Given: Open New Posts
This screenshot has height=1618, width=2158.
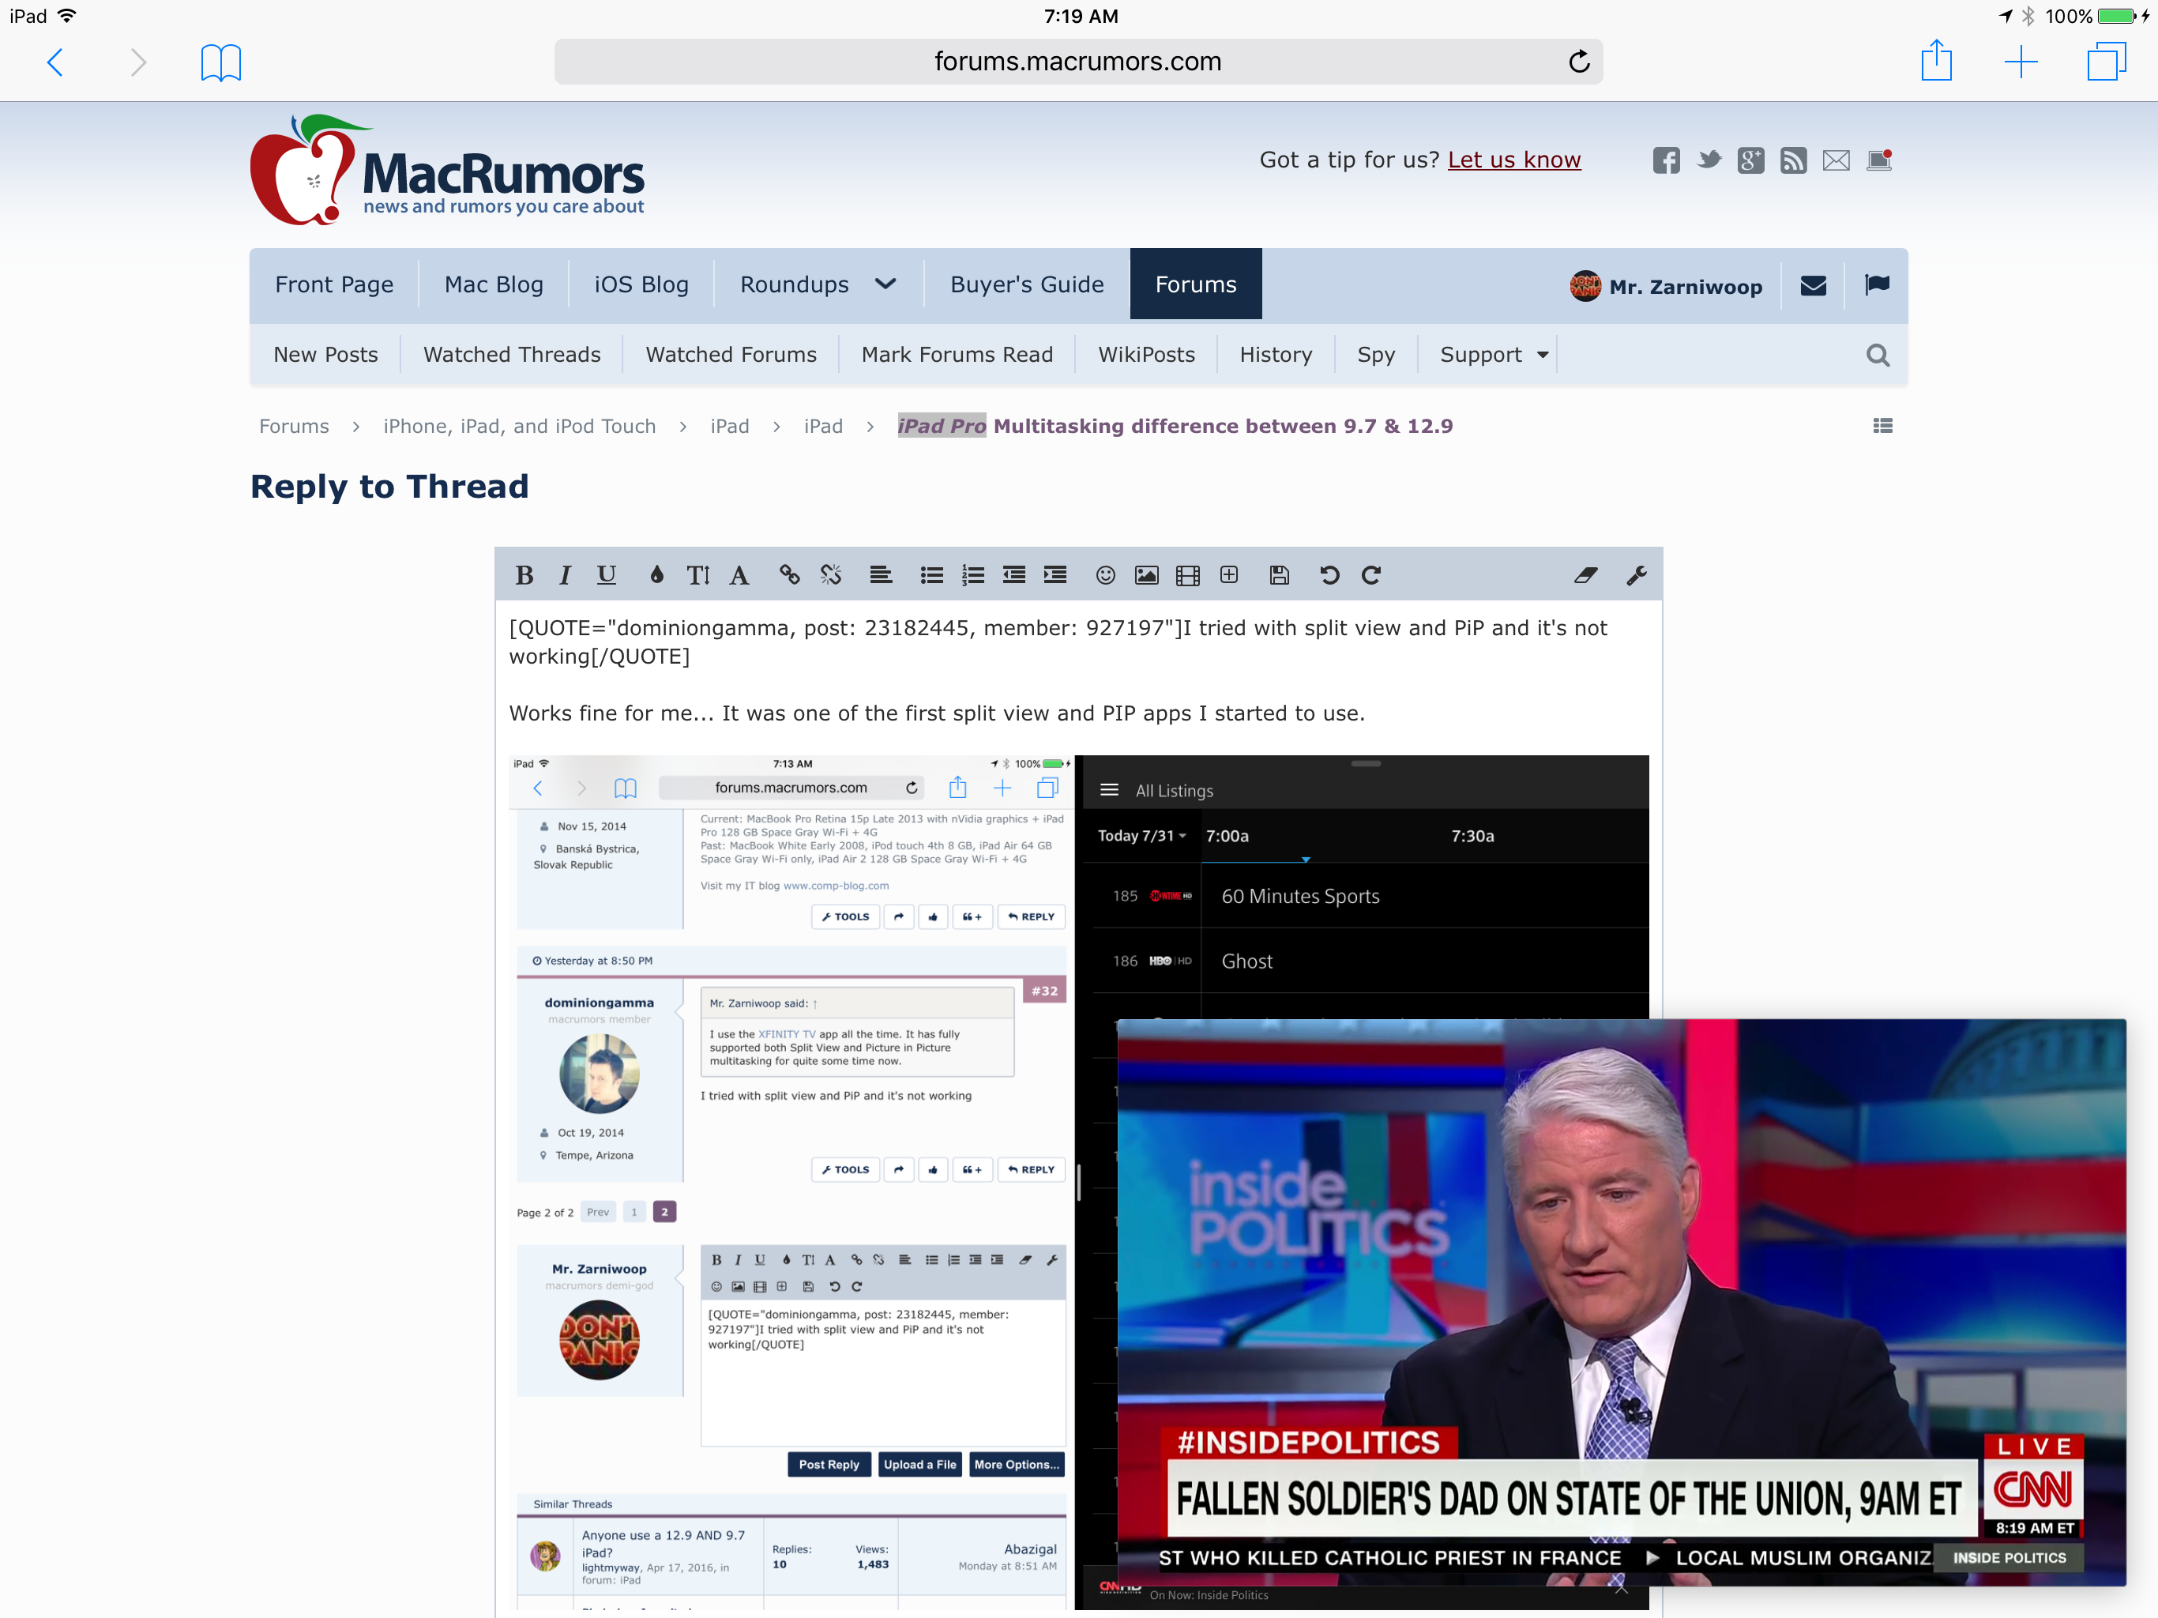Looking at the screenshot, I should pyautogui.click(x=325, y=354).
